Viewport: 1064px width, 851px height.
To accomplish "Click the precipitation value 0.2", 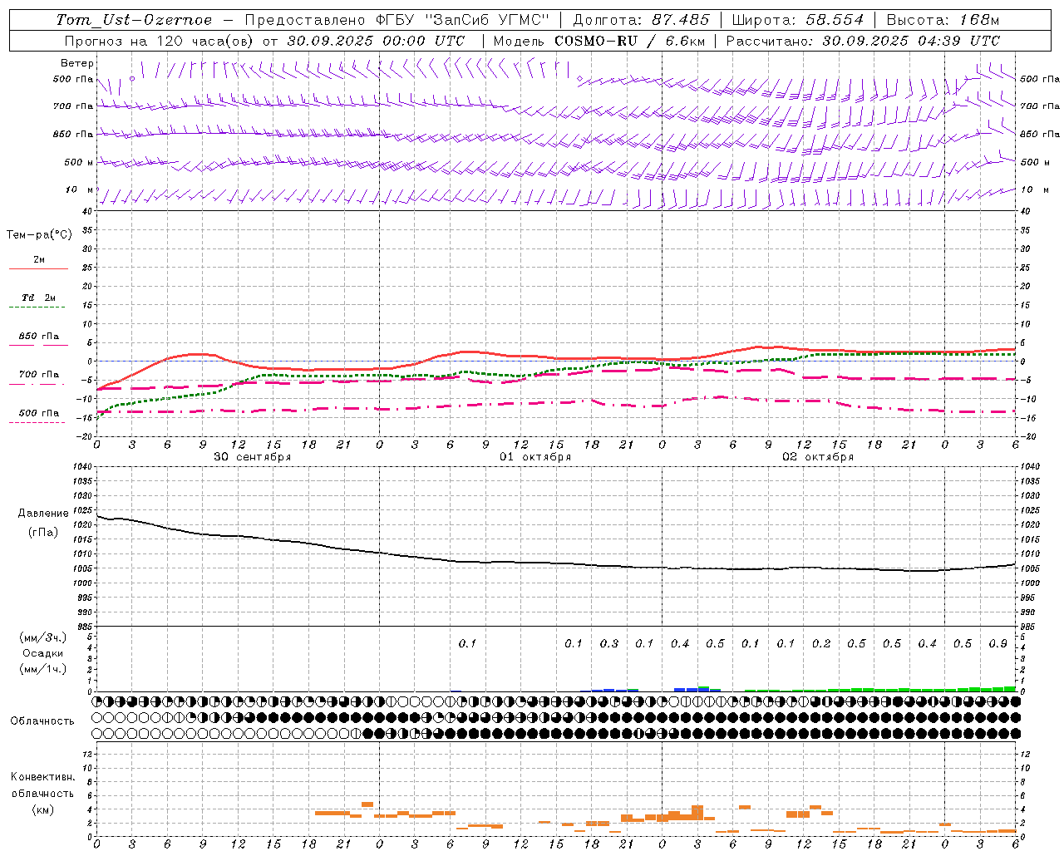I will click(x=821, y=643).
